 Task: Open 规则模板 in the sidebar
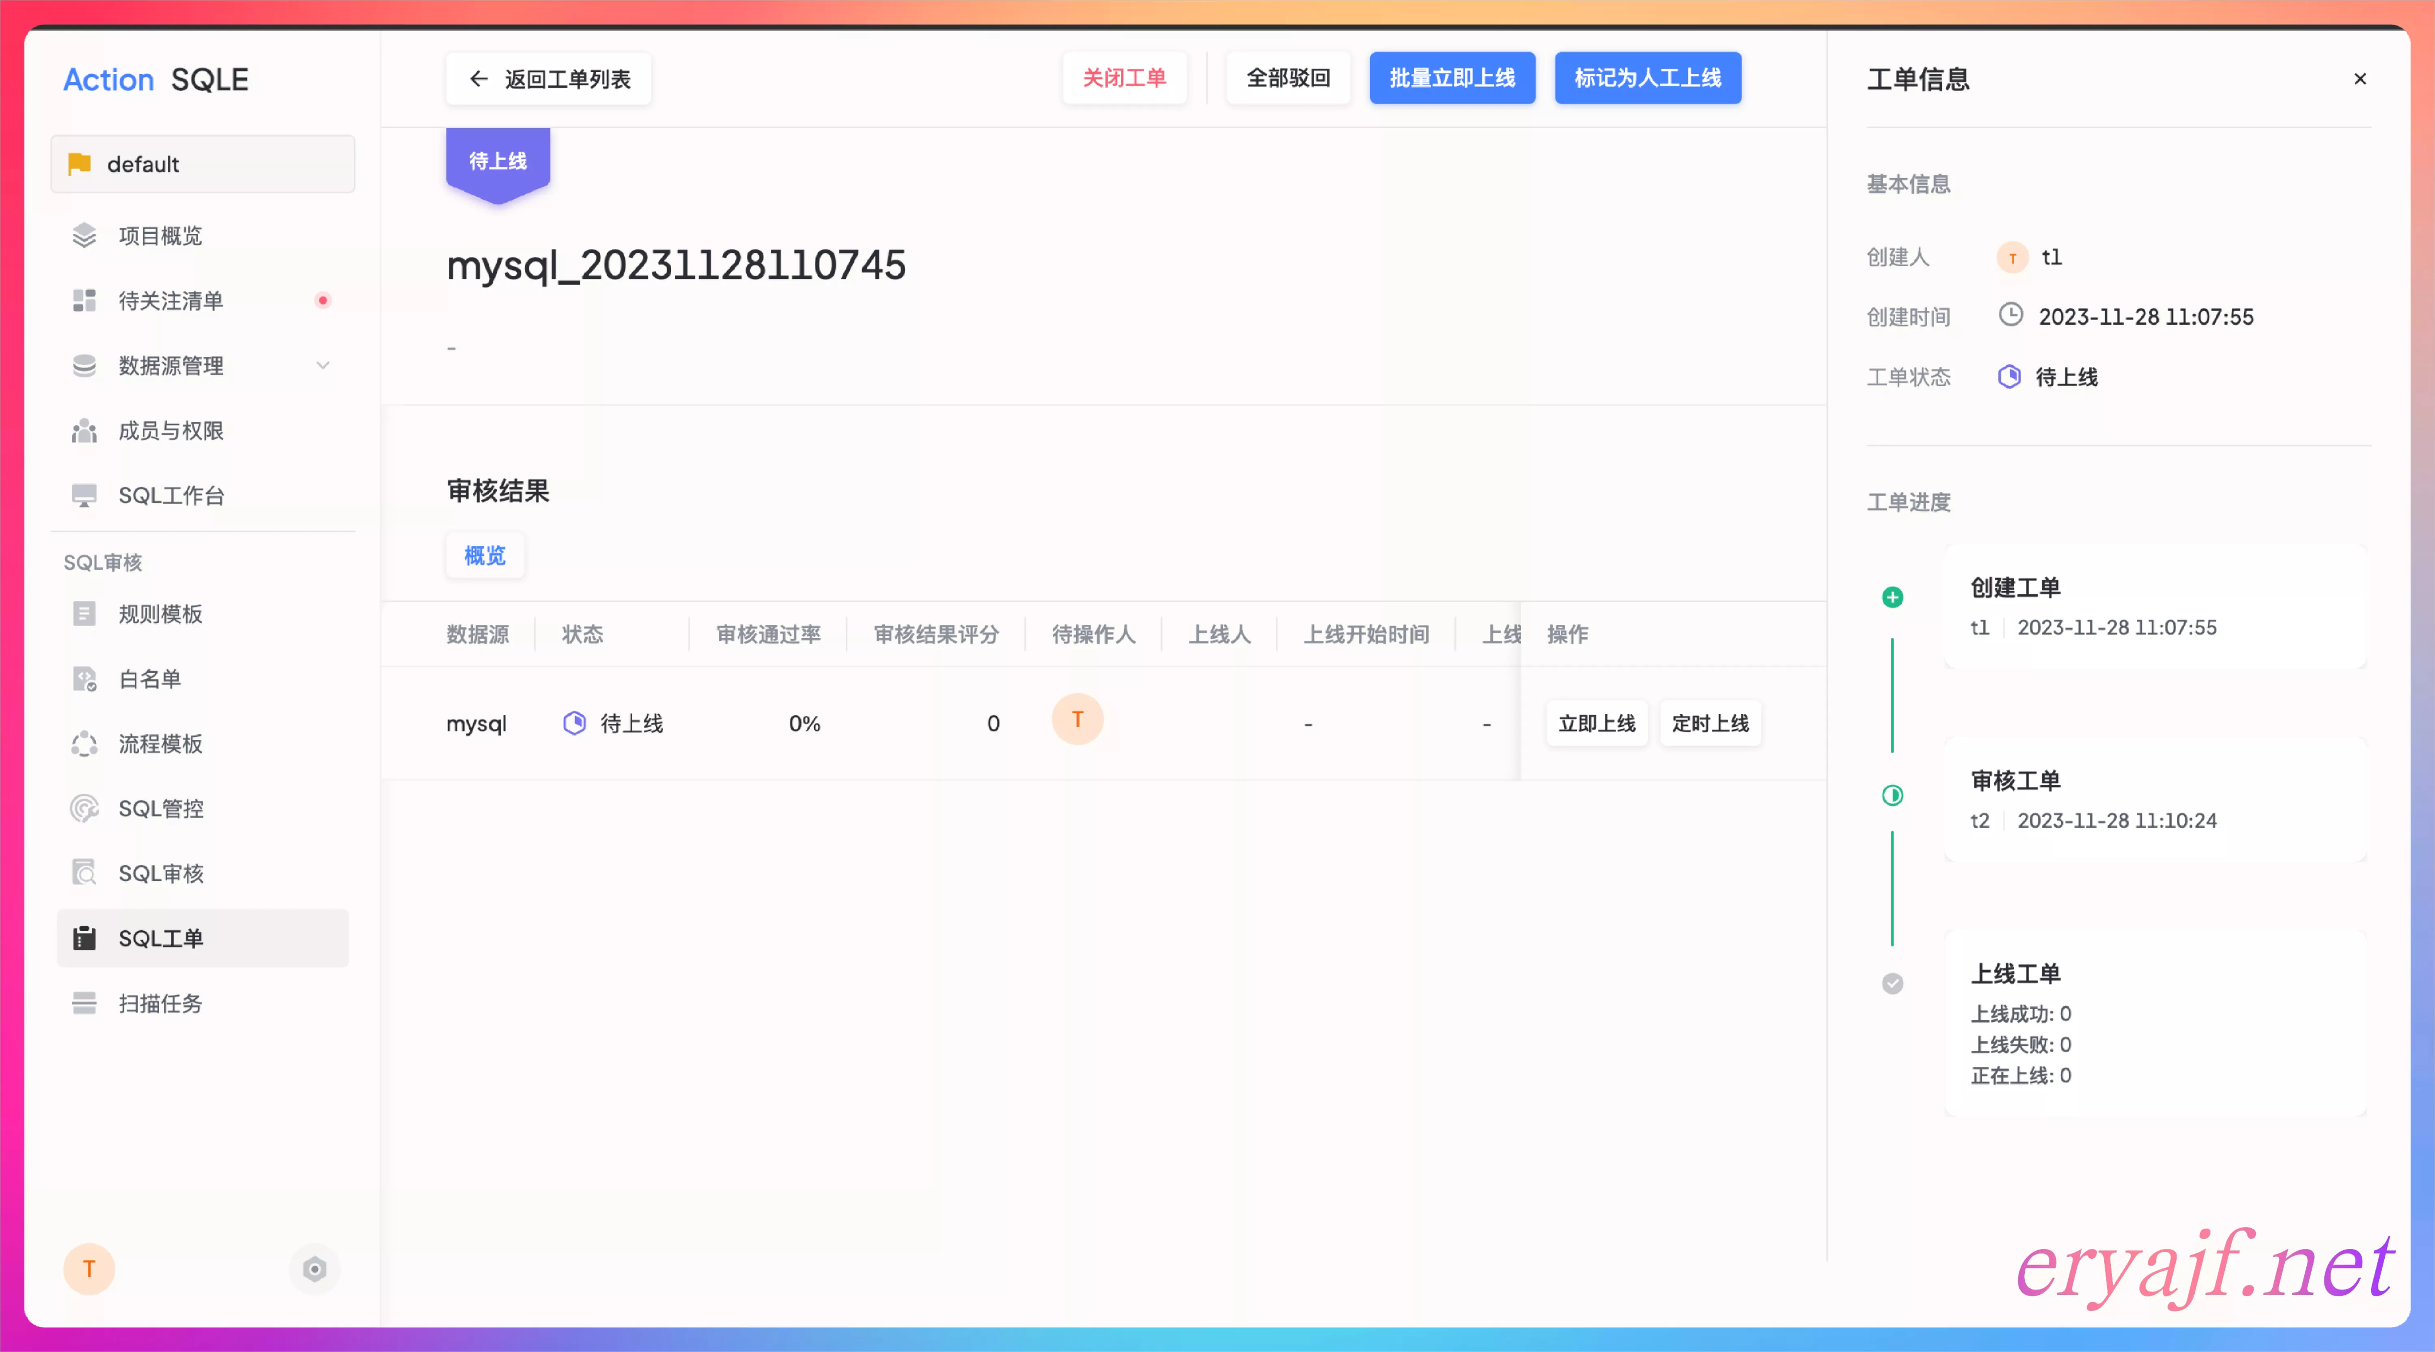pos(203,614)
